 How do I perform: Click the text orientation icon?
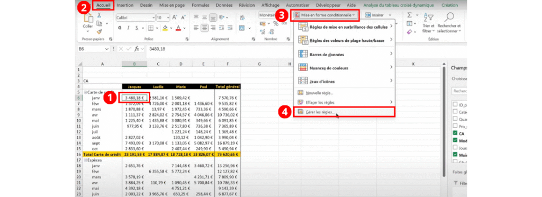point(222,17)
